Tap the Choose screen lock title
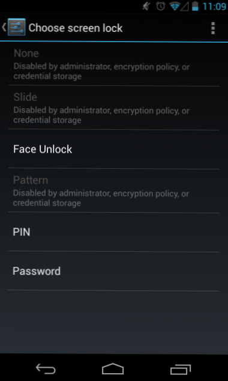This screenshot has width=228, height=381. 76,28
